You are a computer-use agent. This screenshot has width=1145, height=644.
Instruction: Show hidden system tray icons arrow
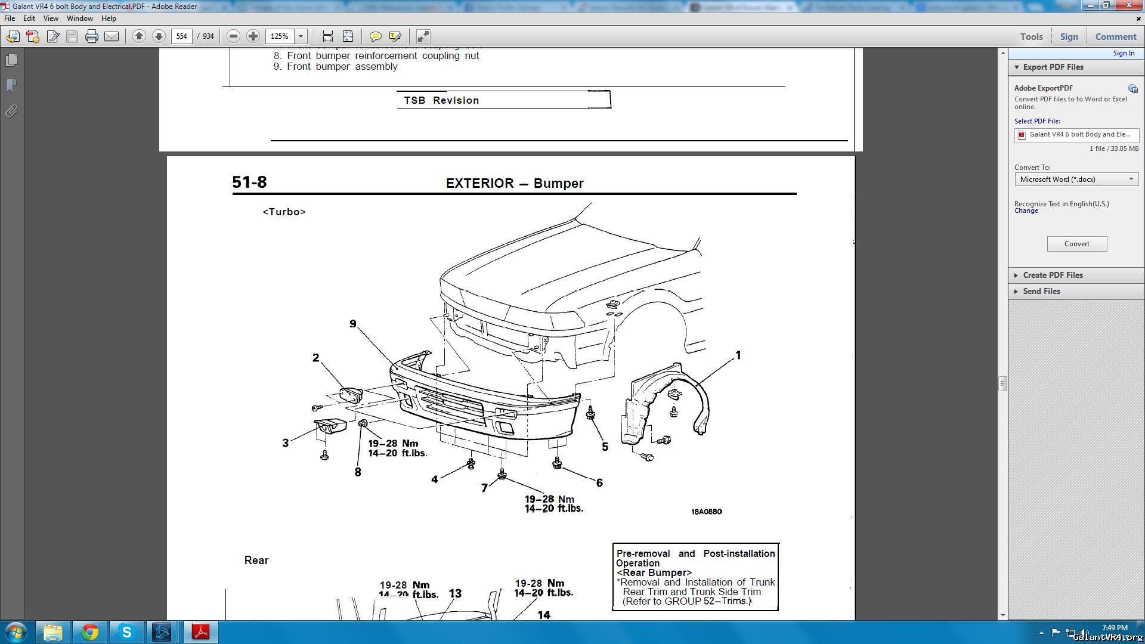point(1041,633)
